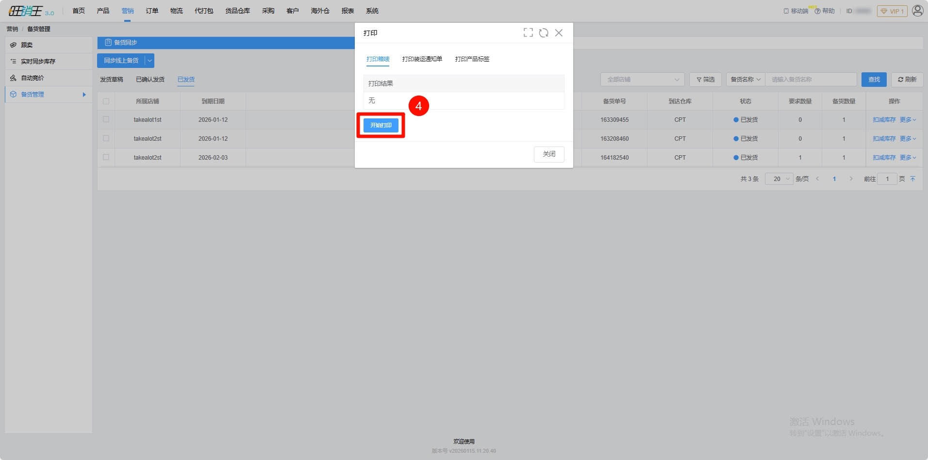Click the 移动端 mobile icon

click(786, 11)
